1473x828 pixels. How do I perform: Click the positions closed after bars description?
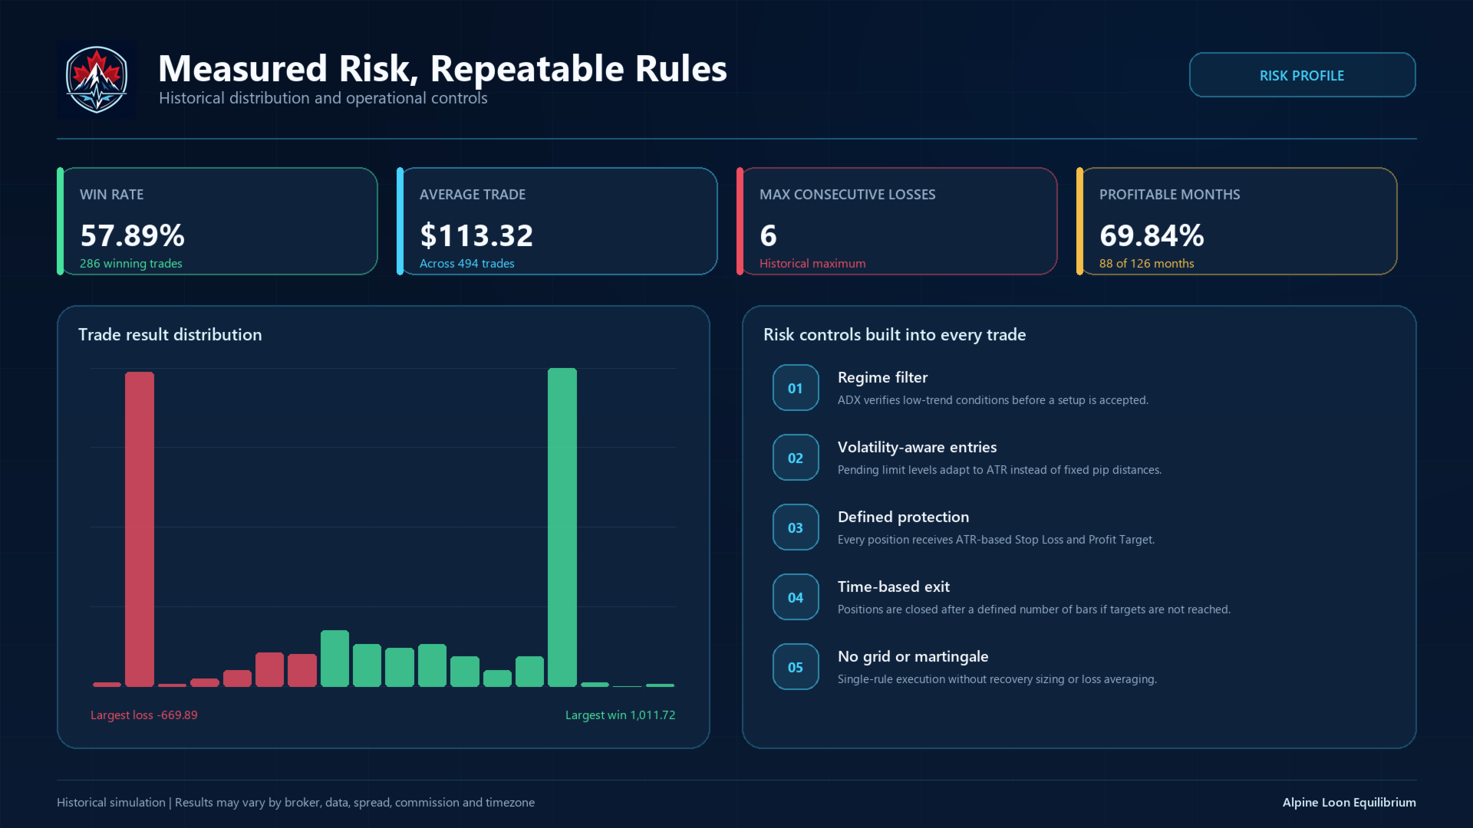click(1034, 609)
